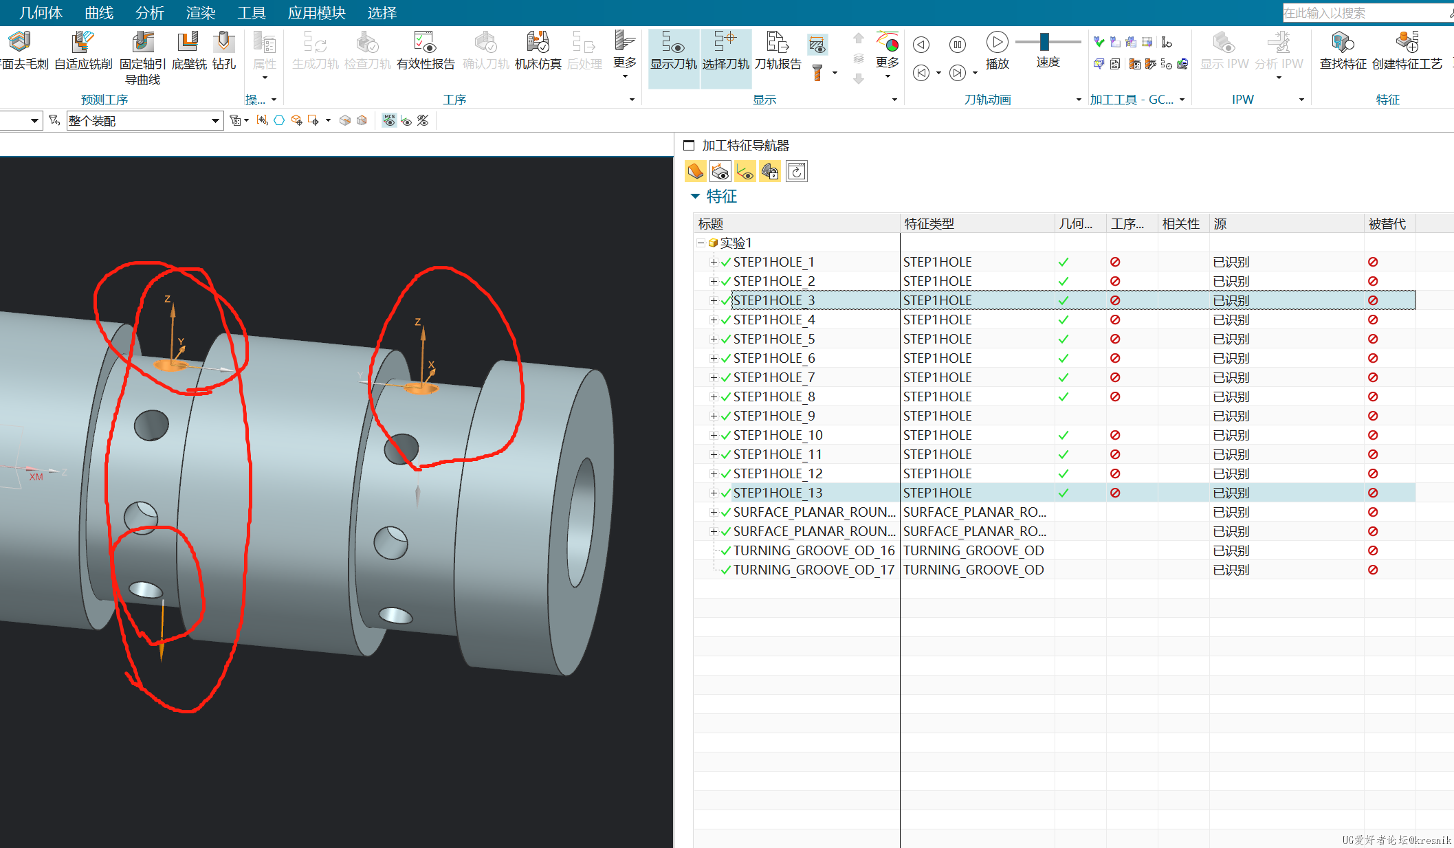Click the 查找特征 find feature icon
Screen dimensions: 1454x848
pyautogui.click(x=1343, y=50)
